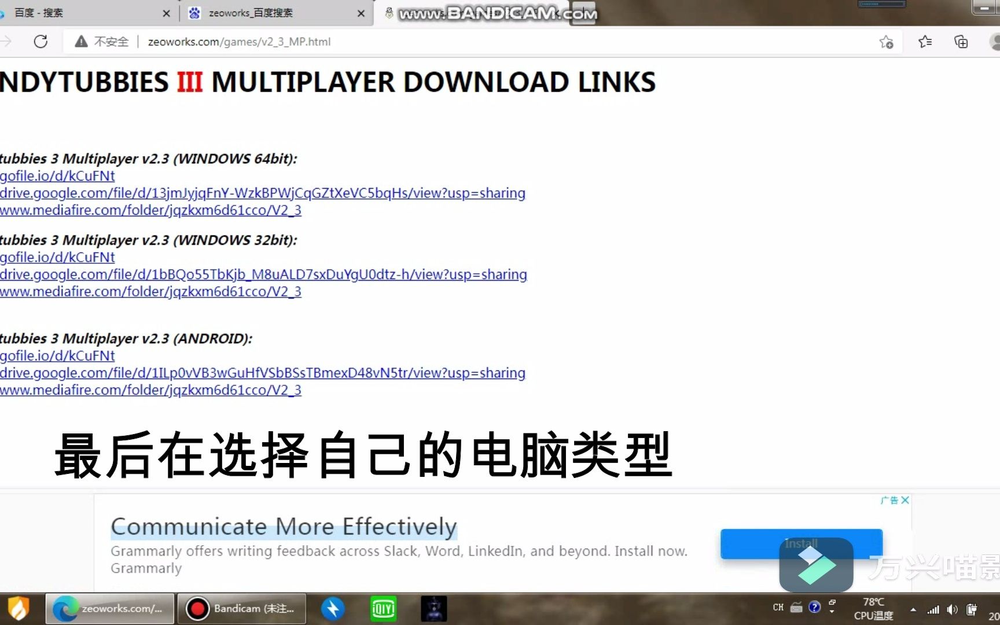Close the Grammarly ad with X icon
Image resolution: width=1000 pixels, height=625 pixels.
905,500
